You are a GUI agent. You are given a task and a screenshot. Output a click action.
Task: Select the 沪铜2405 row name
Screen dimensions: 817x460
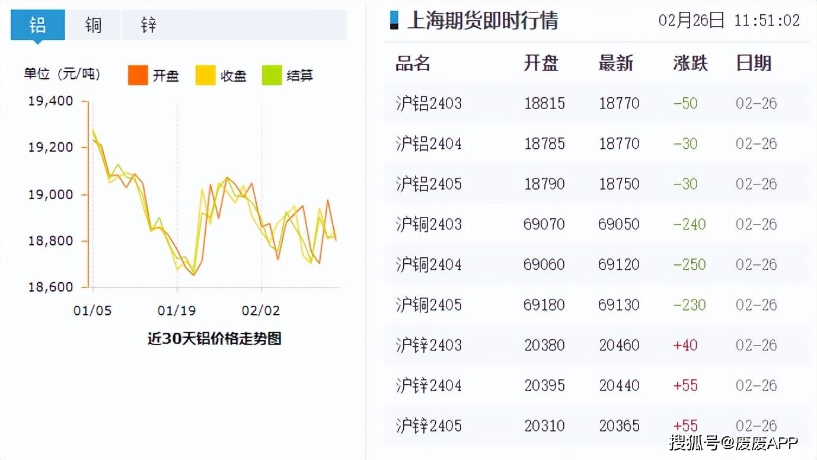[x=429, y=305]
